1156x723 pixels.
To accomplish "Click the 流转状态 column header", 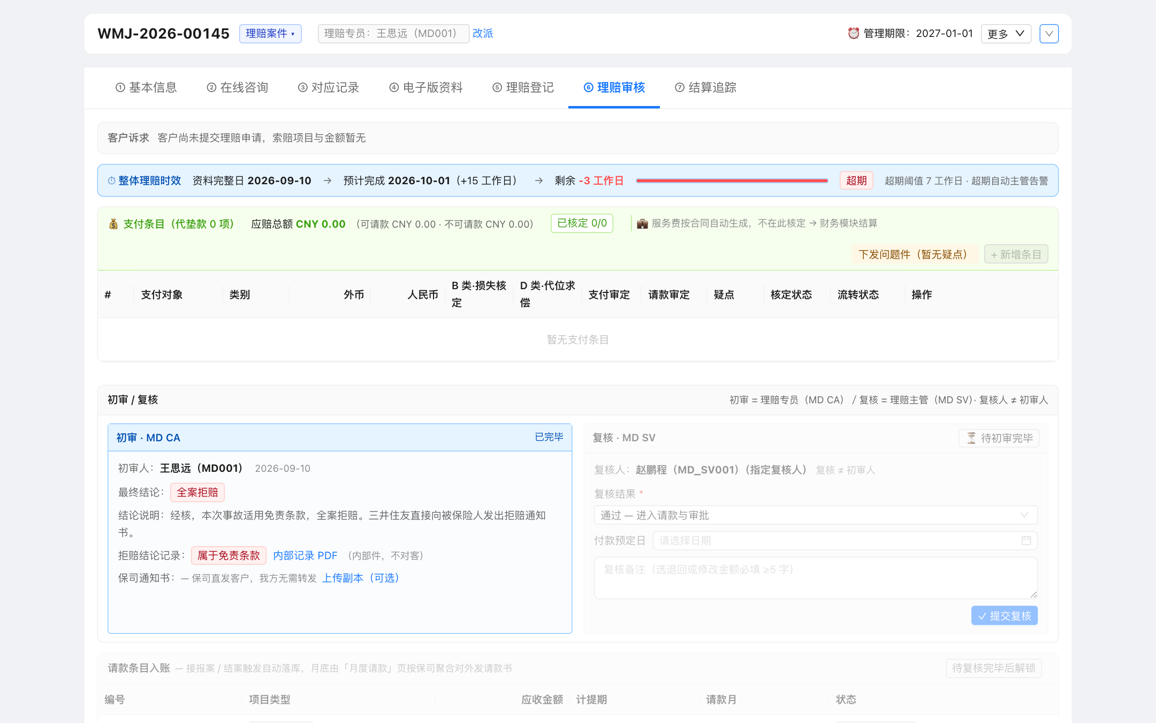I will (x=858, y=295).
